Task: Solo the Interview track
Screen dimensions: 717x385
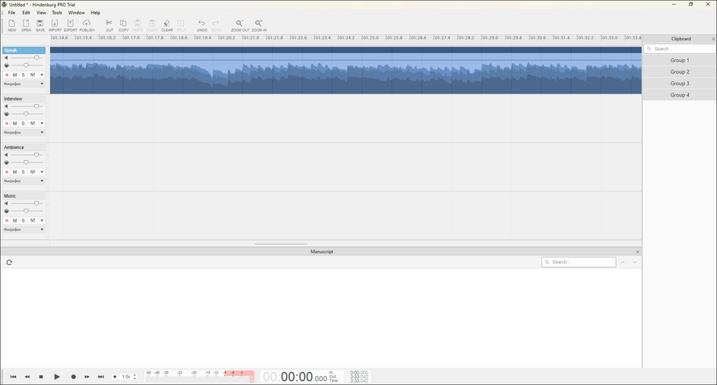Action: tap(24, 124)
